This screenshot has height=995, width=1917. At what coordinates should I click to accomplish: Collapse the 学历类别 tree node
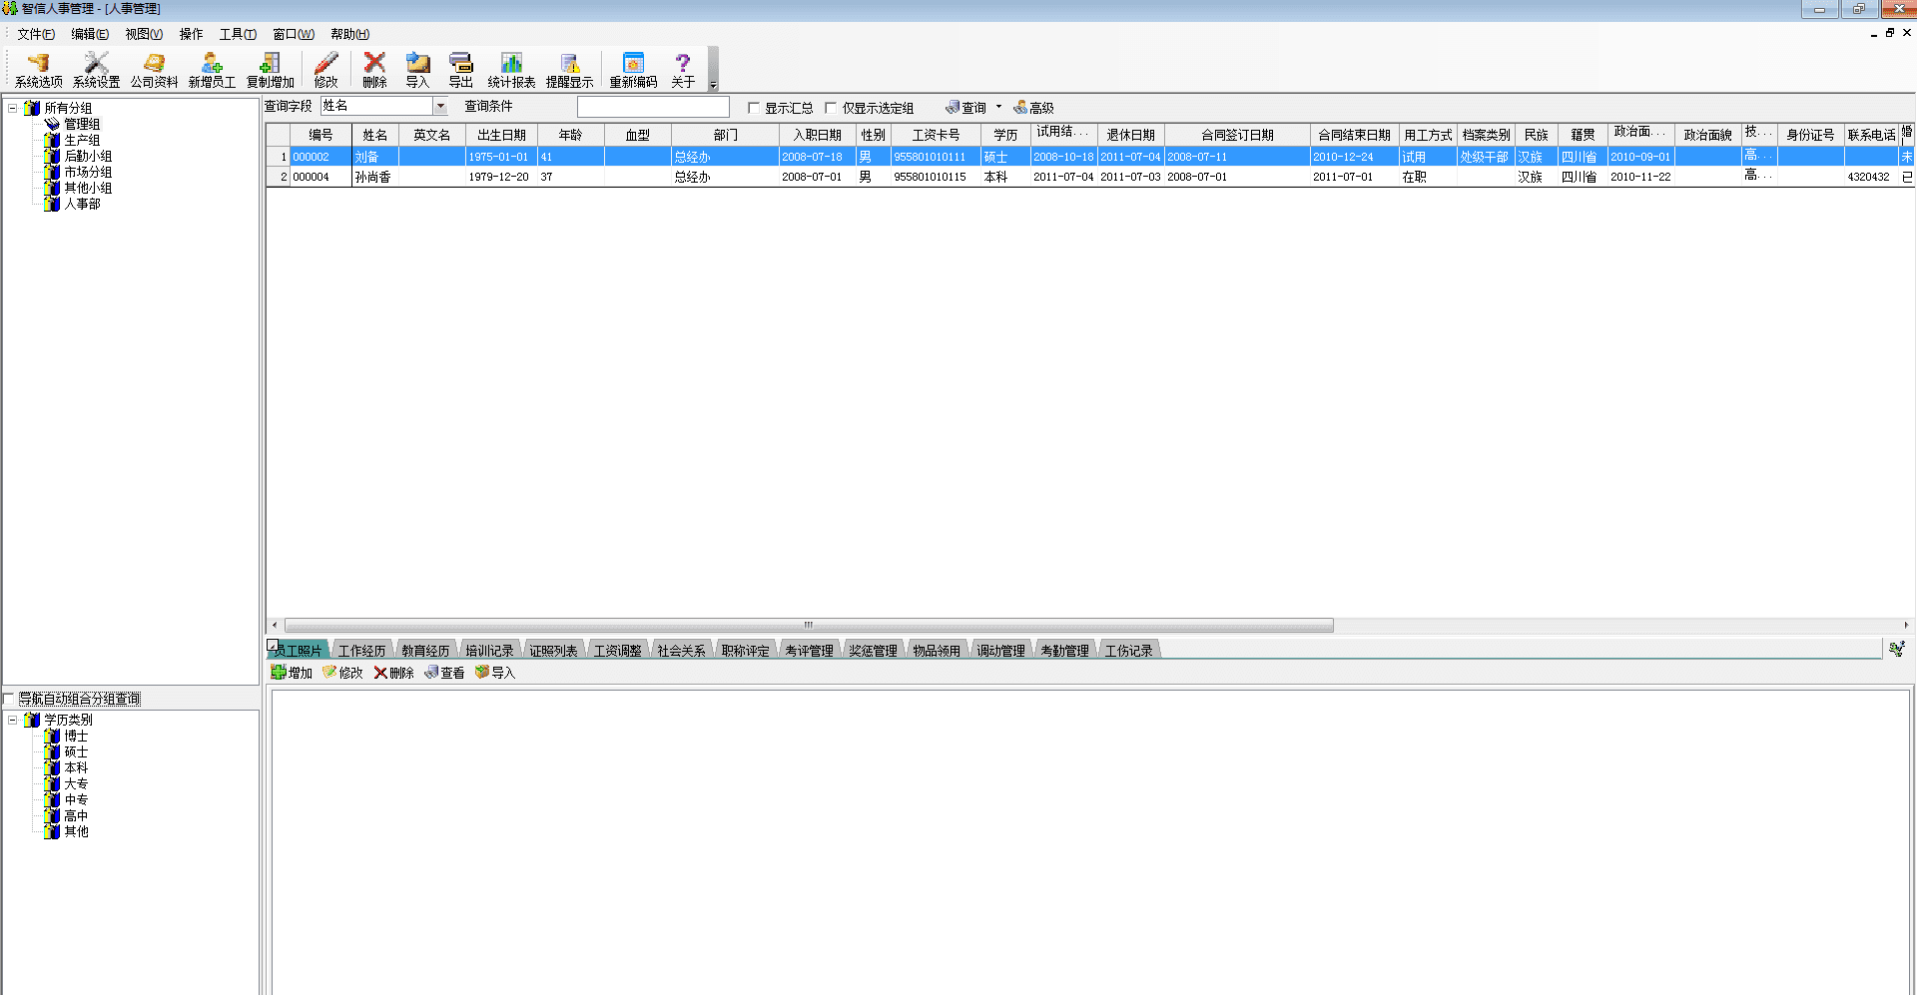tap(13, 720)
